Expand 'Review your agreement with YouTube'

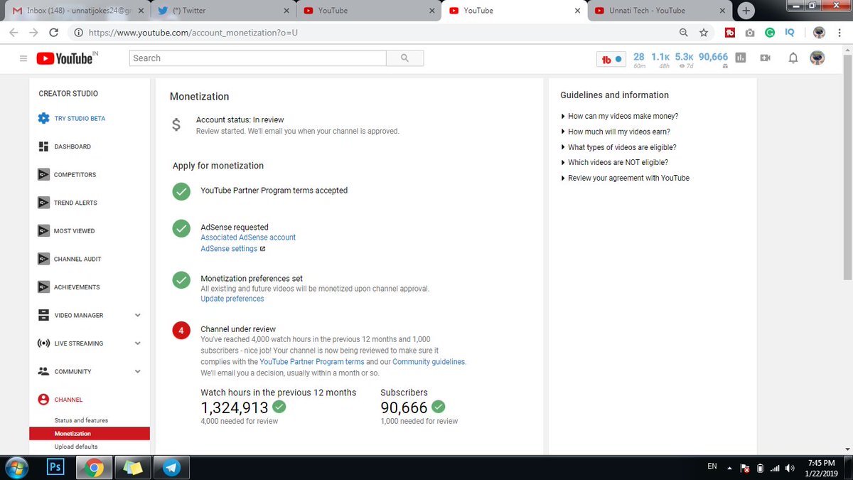click(x=625, y=178)
